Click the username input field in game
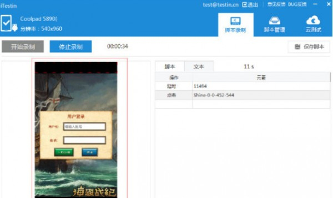Image resolution: width=333 pixels, height=206 pixels. click(x=84, y=126)
